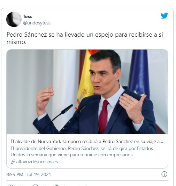Viewport: 176px width, 186px height.
Task: Visit the @undosytess handle
Action: click(37, 23)
